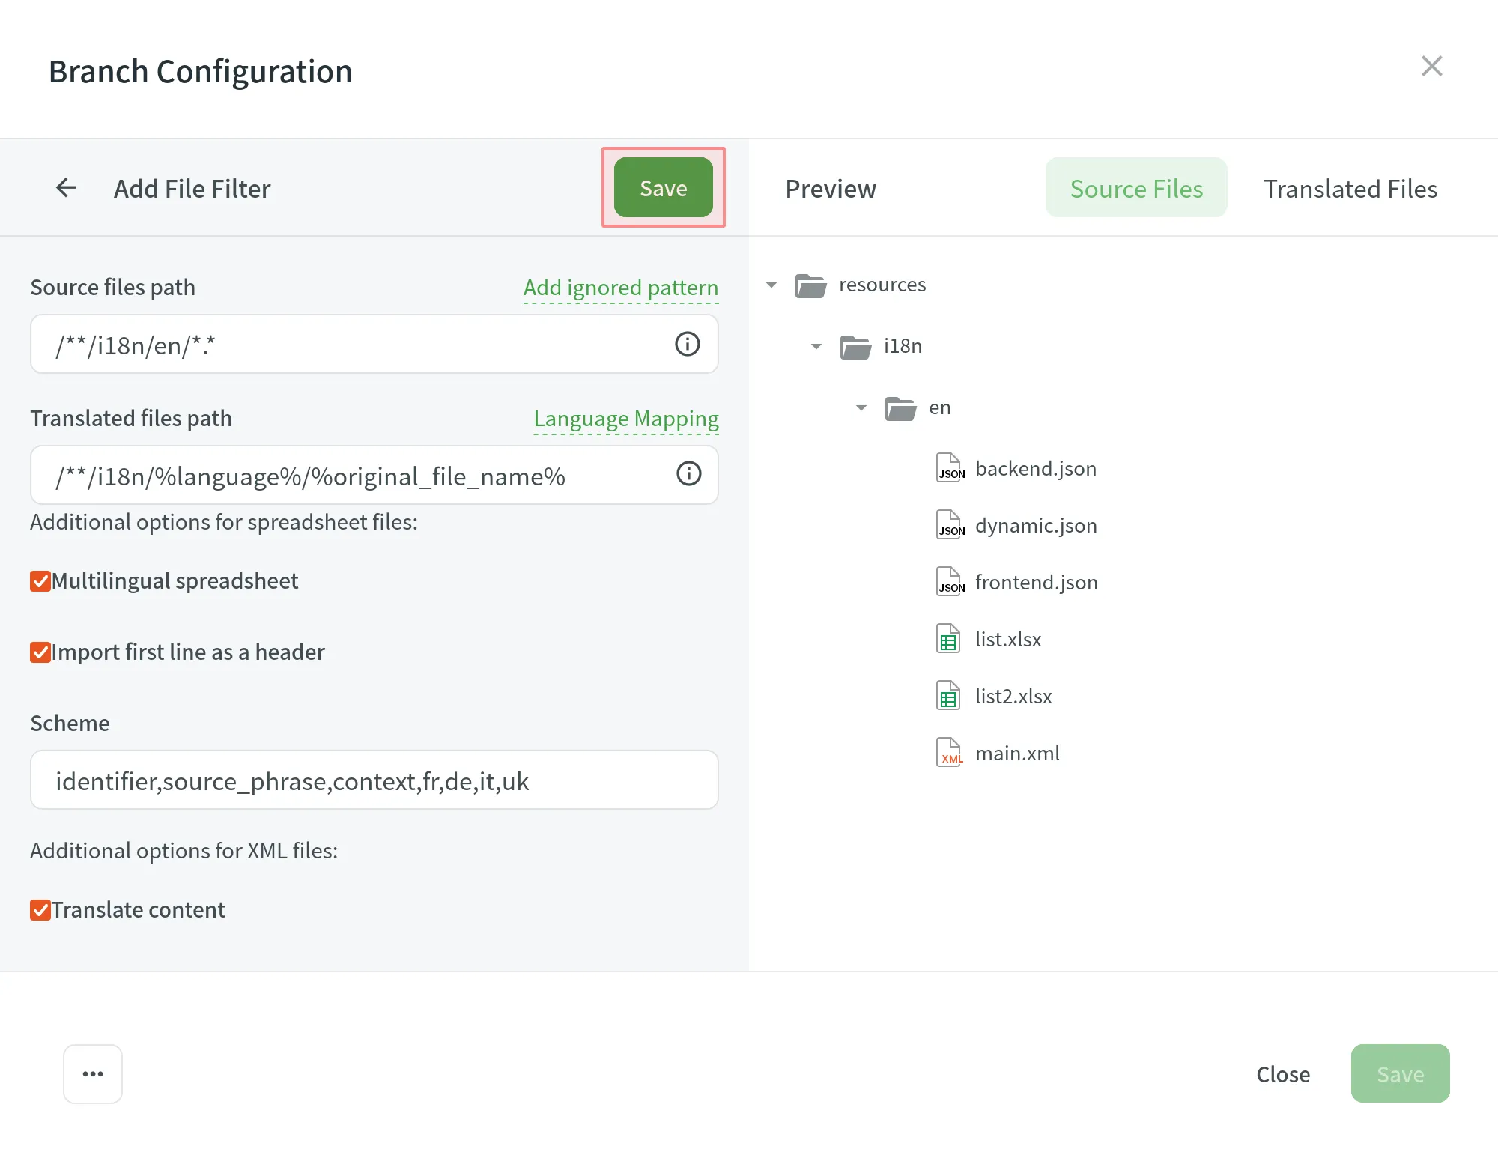Image resolution: width=1498 pixels, height=1152 pixels.
Task: Click the list.xlsx spreadsheet icon
Action: click(948, 639)
